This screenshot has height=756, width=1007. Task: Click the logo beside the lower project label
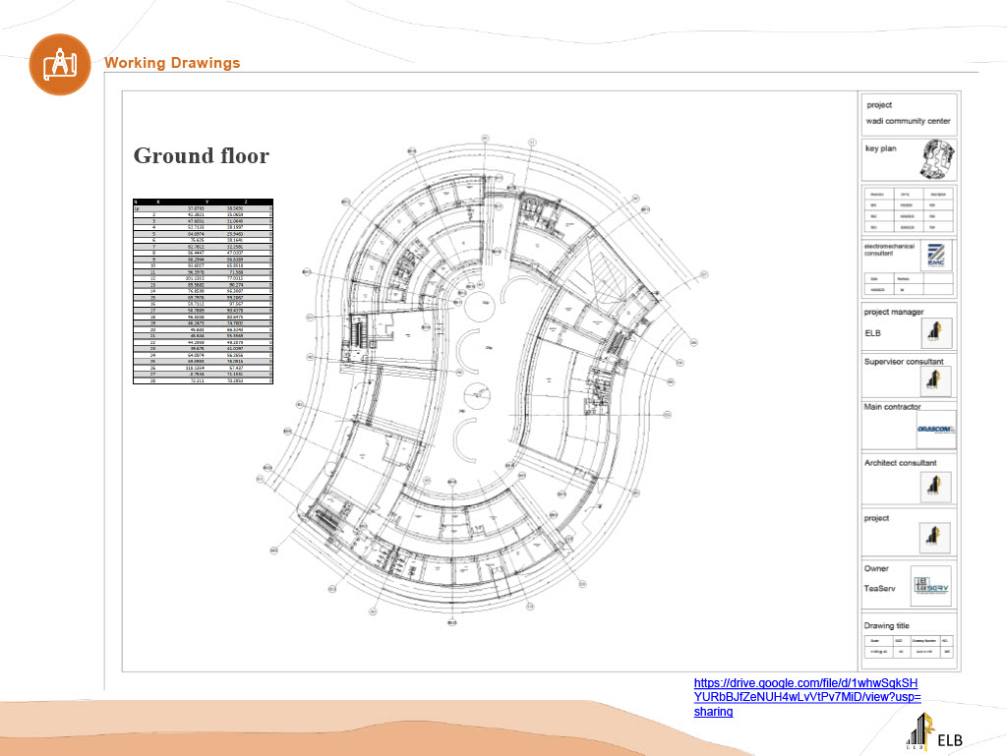click(x=934, y=537)
